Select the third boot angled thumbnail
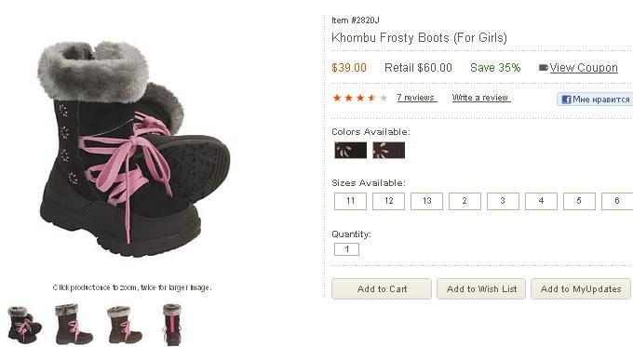 (x=125, y=325)
